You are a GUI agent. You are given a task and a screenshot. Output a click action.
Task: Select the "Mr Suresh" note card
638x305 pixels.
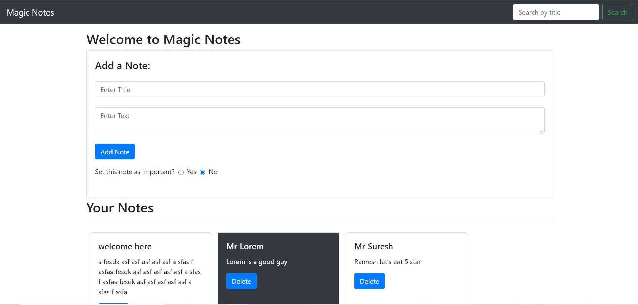(x=406, y=263)
